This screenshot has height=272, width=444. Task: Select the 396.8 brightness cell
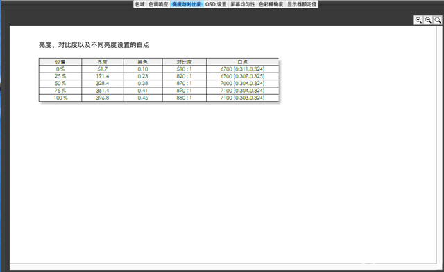tap(102, 98)
